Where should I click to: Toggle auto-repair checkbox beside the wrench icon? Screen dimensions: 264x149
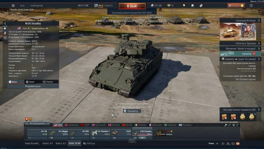click(229, 125)
